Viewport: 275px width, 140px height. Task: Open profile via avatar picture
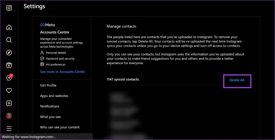pos(9,116)
